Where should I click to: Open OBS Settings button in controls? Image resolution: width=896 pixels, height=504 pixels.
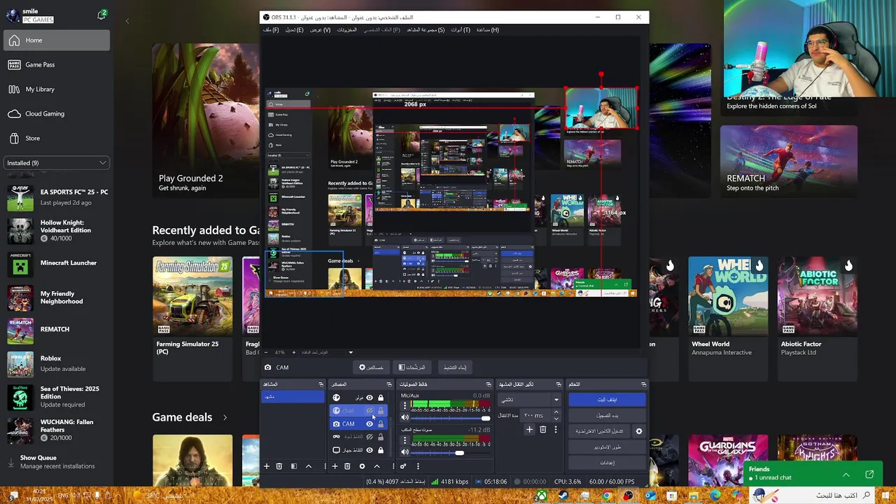tap(607, 463)
